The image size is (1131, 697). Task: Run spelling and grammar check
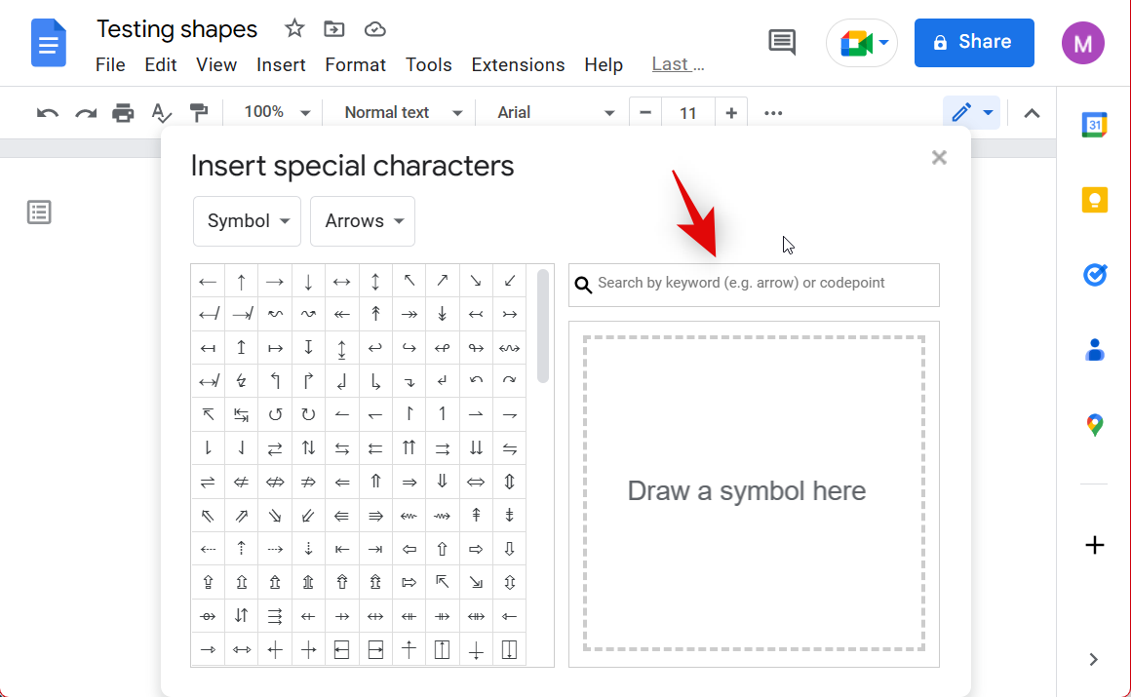(162, 112)
